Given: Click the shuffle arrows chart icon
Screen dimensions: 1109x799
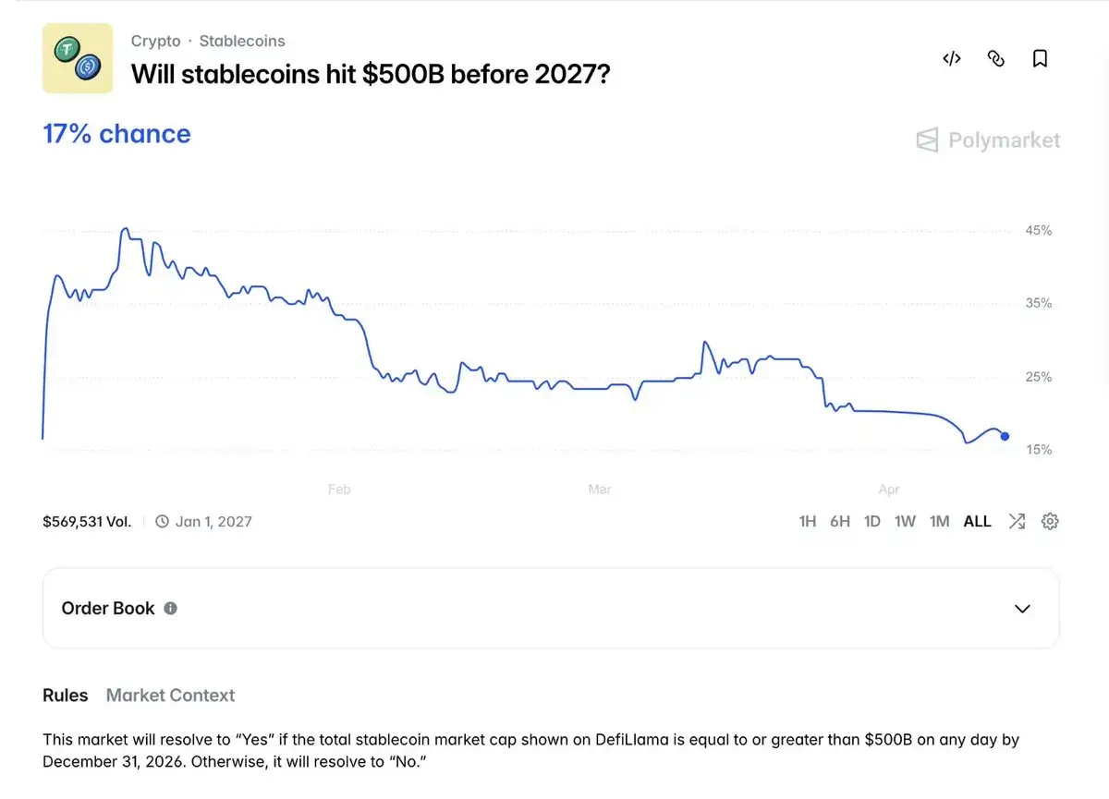Looking at the screenshot, I should point(1017,521).
